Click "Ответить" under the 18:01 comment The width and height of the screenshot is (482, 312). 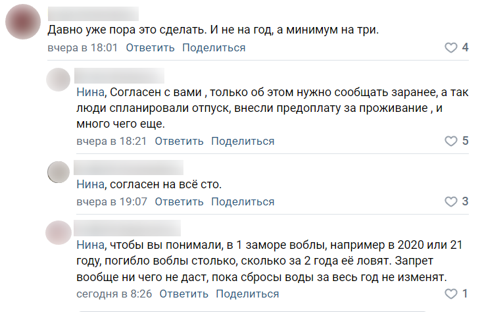[150, 47]
